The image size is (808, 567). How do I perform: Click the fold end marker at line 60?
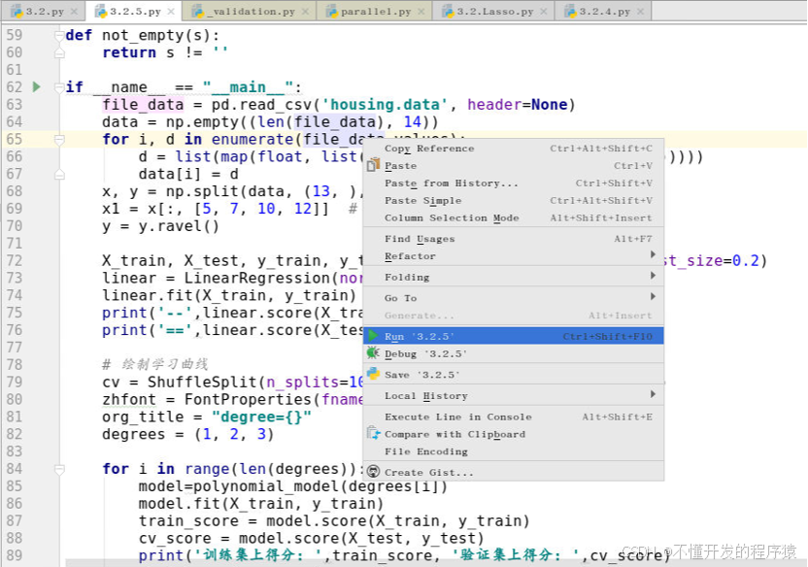[59, 52]
